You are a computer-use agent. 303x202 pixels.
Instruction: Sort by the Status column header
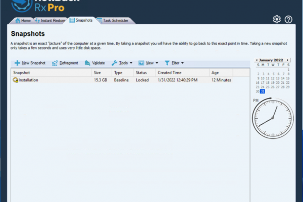[x=144, y=73]
